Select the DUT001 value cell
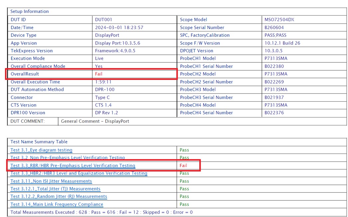The width and height of the screenshot is (348, 217). (x=103, y=20)
